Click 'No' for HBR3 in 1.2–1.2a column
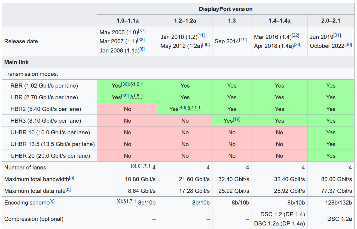Viewport: 357px width, 229px height. 185,121
